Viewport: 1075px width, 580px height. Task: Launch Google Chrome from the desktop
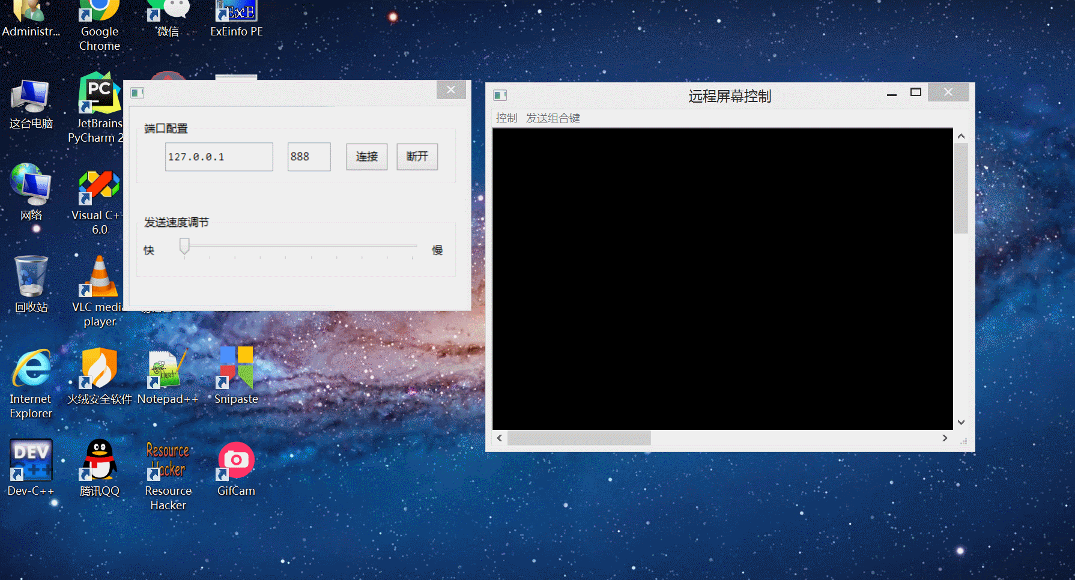pyautogui.click(x=98, y=18)
